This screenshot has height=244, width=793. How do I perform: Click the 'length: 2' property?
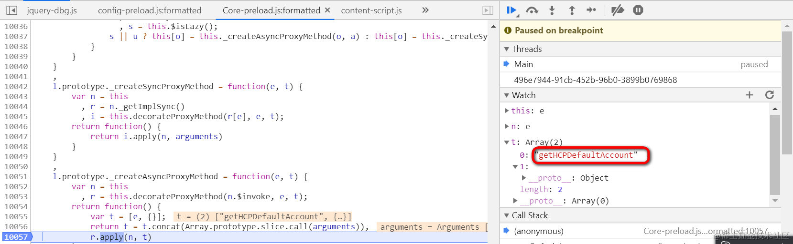(x=541, y=189)
